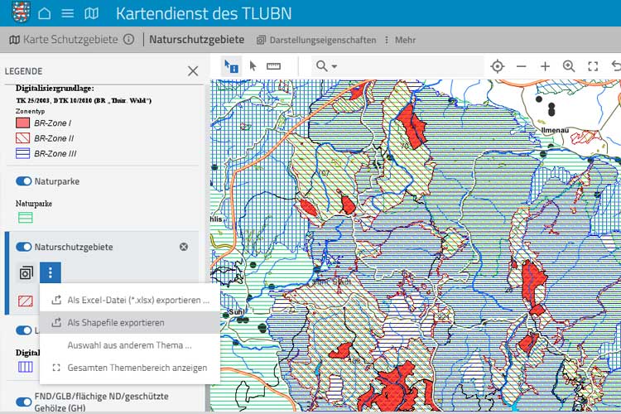
Task: Click the Kartendienst des TLUBN title
Action: click(x=204, y=13)
